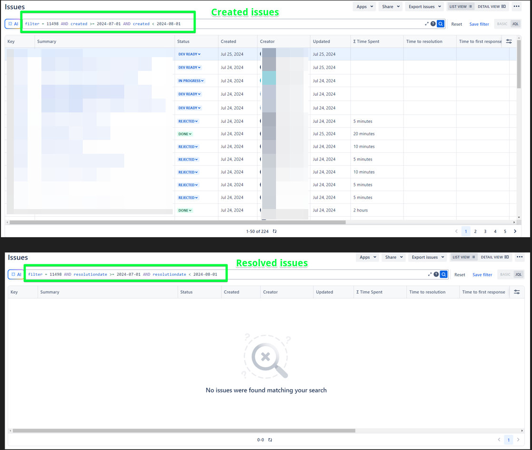Open JQL syntax help question mark icon
Image resolution: width=532 pixels, height=450 pixels.
(x=432, y=23)
